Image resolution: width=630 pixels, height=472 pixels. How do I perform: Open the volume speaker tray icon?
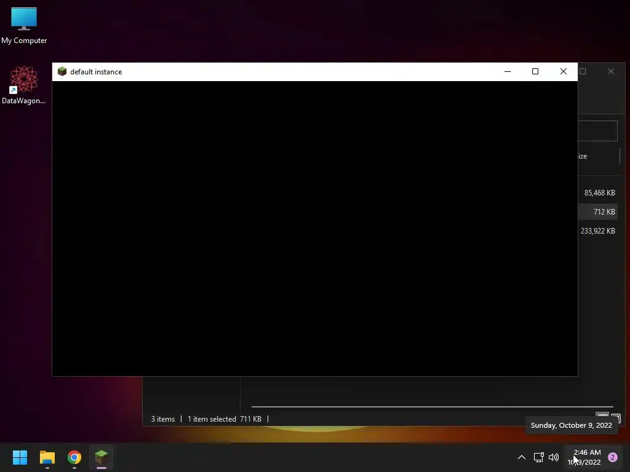click(x=554, y=457)
